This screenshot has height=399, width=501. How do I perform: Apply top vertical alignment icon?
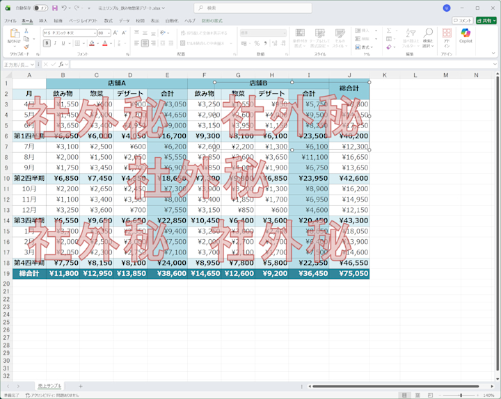tap(136, 33)
